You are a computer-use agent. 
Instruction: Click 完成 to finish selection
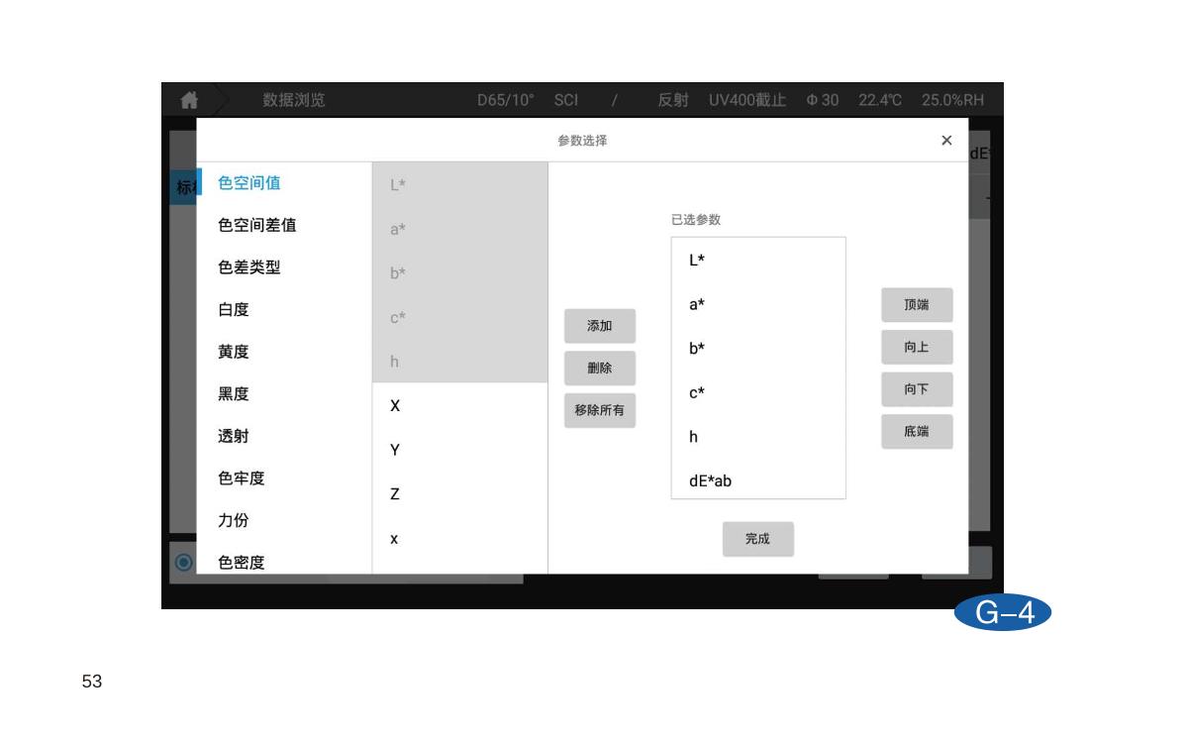click(757, 539)
